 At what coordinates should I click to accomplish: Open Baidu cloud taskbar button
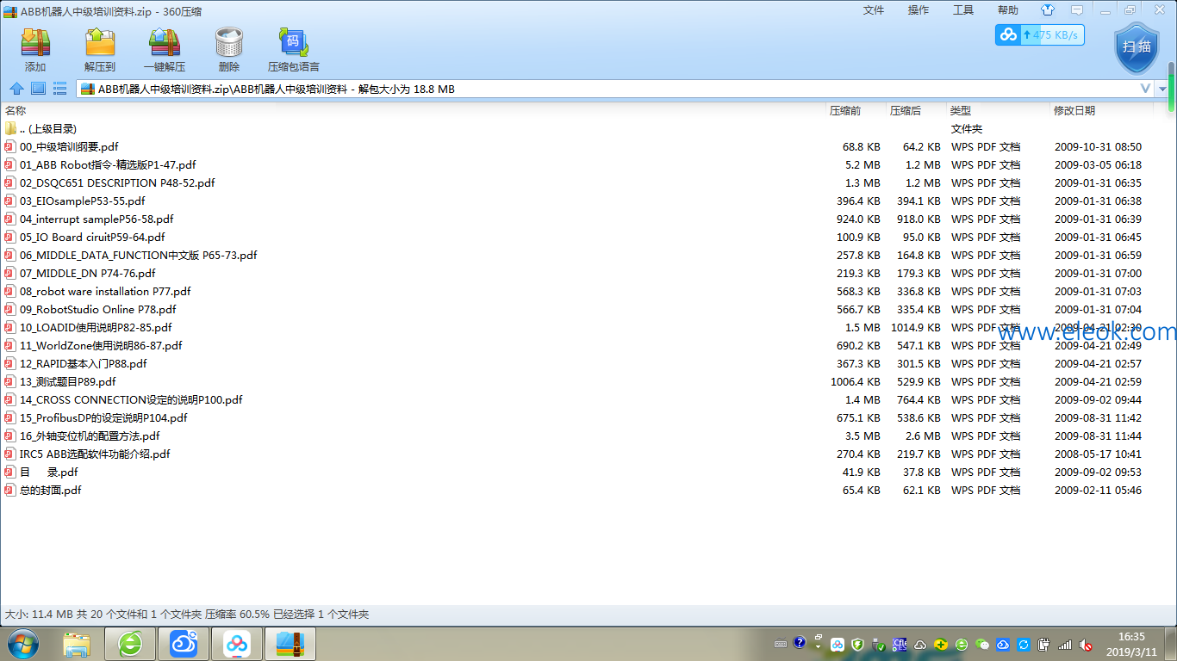(x=237, y=644)
